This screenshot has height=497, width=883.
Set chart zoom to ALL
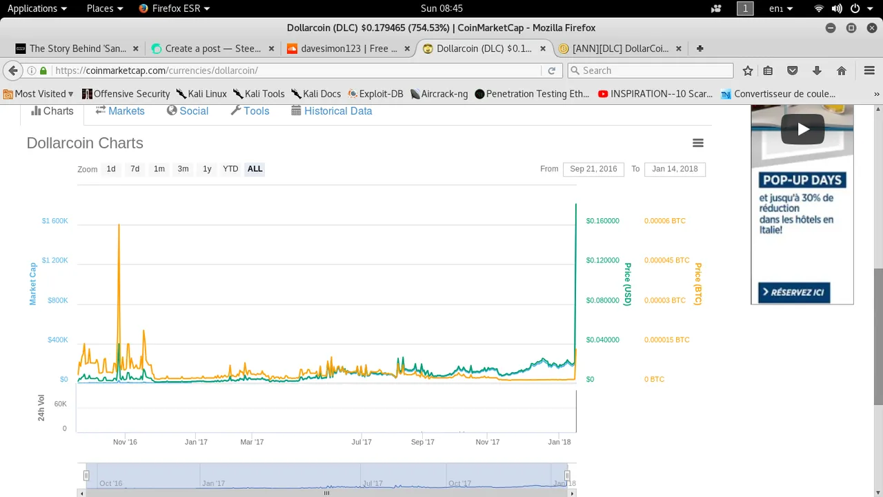click(x=255, y=169)
